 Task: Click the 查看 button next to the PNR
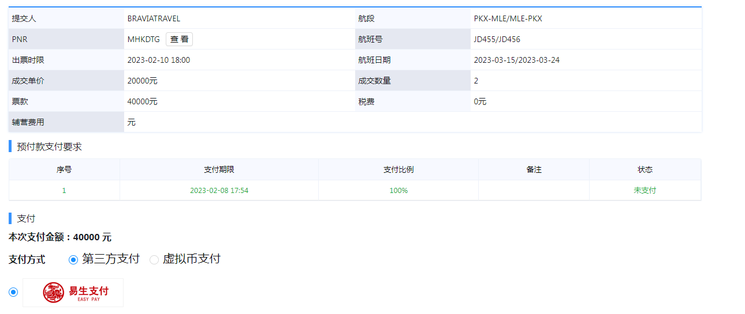(179, 39)
